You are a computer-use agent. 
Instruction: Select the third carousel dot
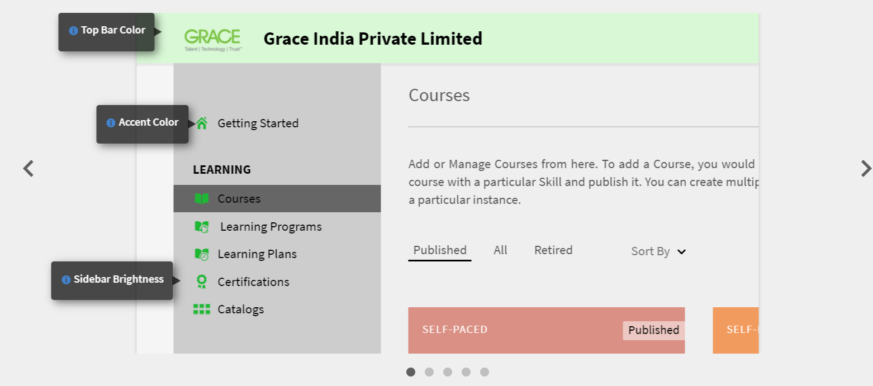(x=448, y=372)
